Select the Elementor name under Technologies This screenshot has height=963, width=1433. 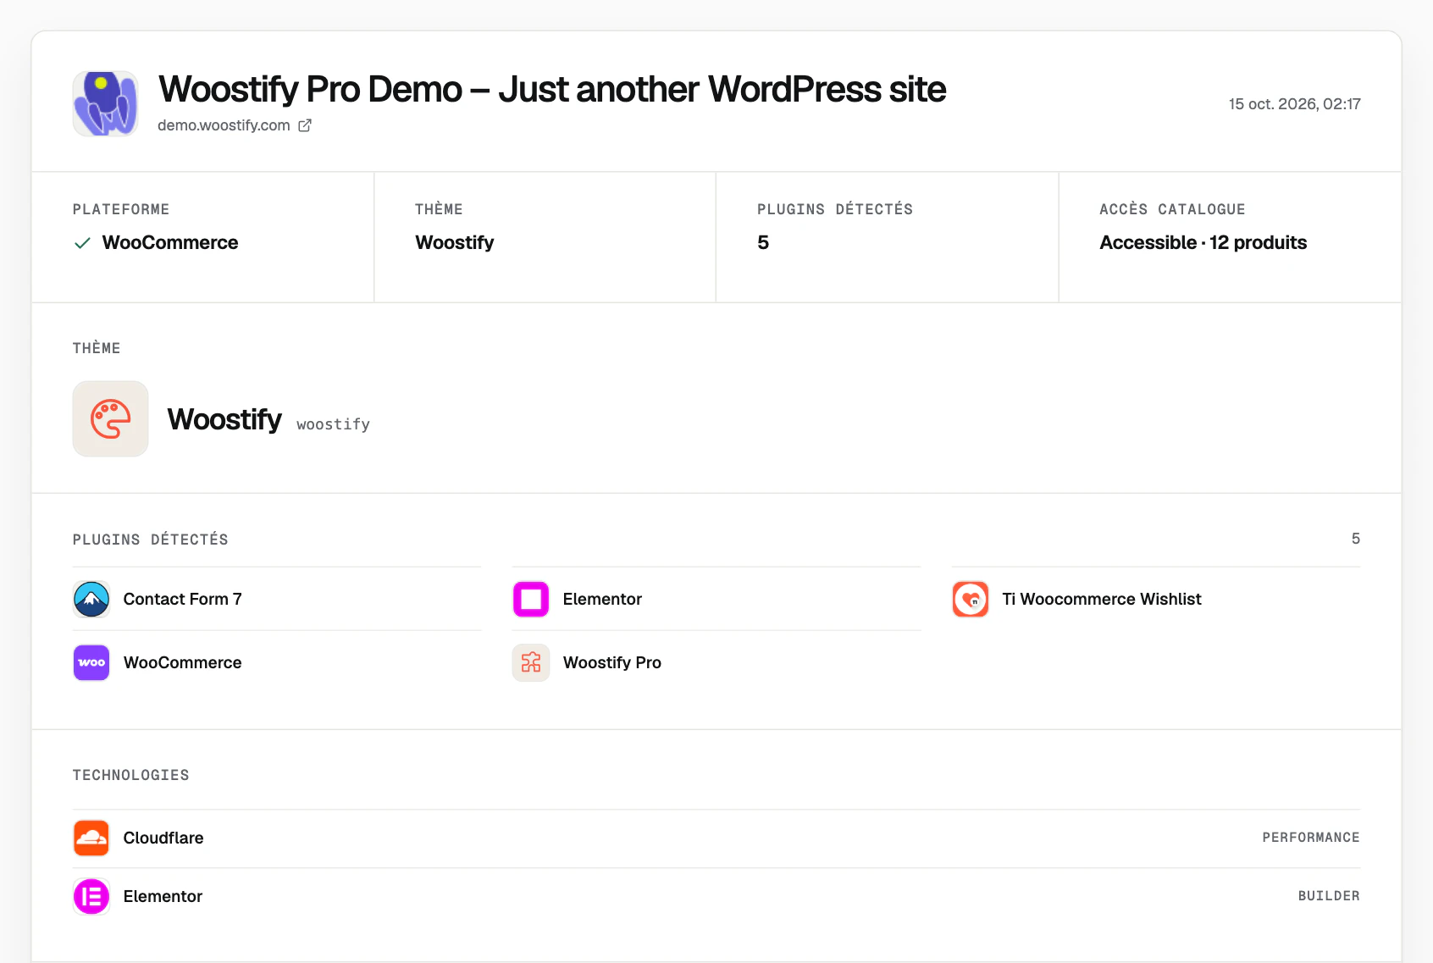click(x=163, y=896)
